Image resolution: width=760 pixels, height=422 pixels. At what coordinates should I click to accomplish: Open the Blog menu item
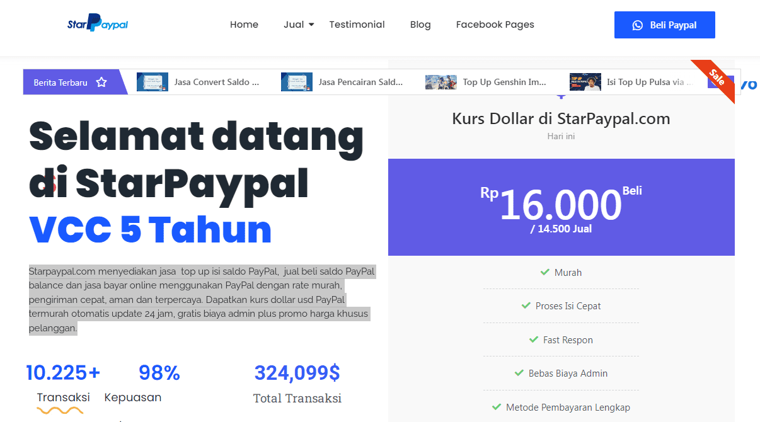coord(420,25)
